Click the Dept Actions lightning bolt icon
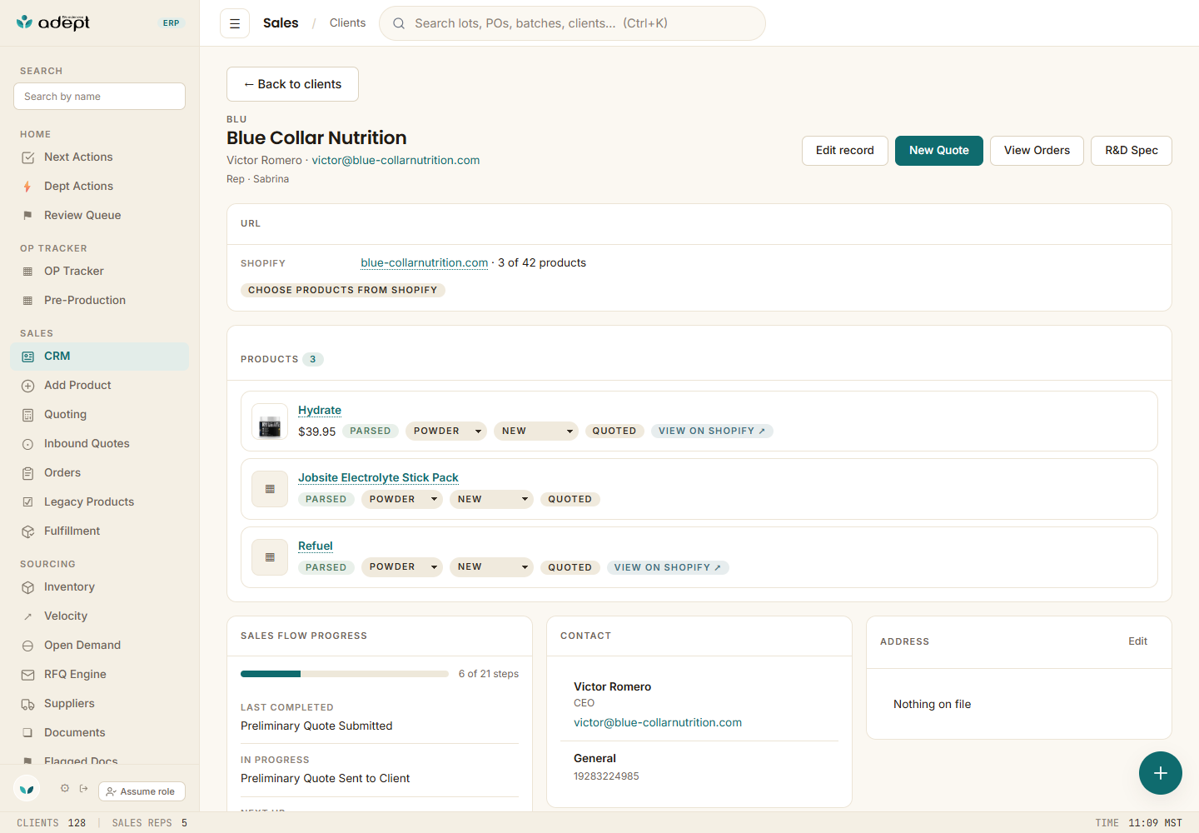This screenshot has width=1199, height=833. [x=27, y=187]
